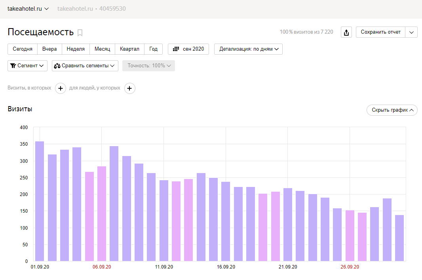The height and width of the screenshot is (280, 422).
Task: Click the first bar for 01.09.20
Action: pos(40,201)
